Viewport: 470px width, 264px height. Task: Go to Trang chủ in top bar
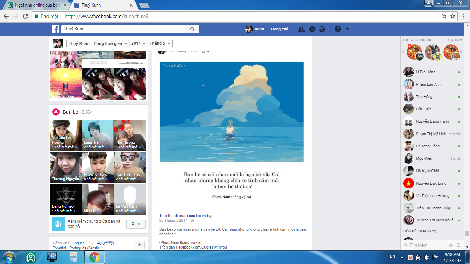pyautogui.click(x=279, y=29)
